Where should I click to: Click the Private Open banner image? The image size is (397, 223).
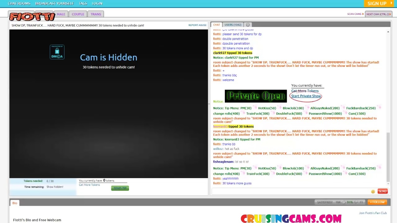[x=256, y=96]
